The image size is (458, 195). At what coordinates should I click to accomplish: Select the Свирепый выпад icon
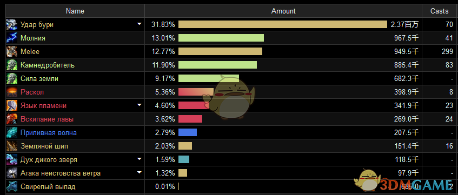tap(12, 186)
